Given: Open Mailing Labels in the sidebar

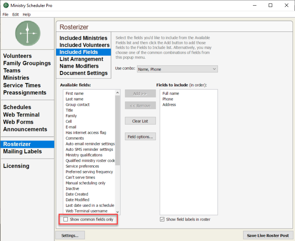Looking at the screenshot, I should [22, 151].
